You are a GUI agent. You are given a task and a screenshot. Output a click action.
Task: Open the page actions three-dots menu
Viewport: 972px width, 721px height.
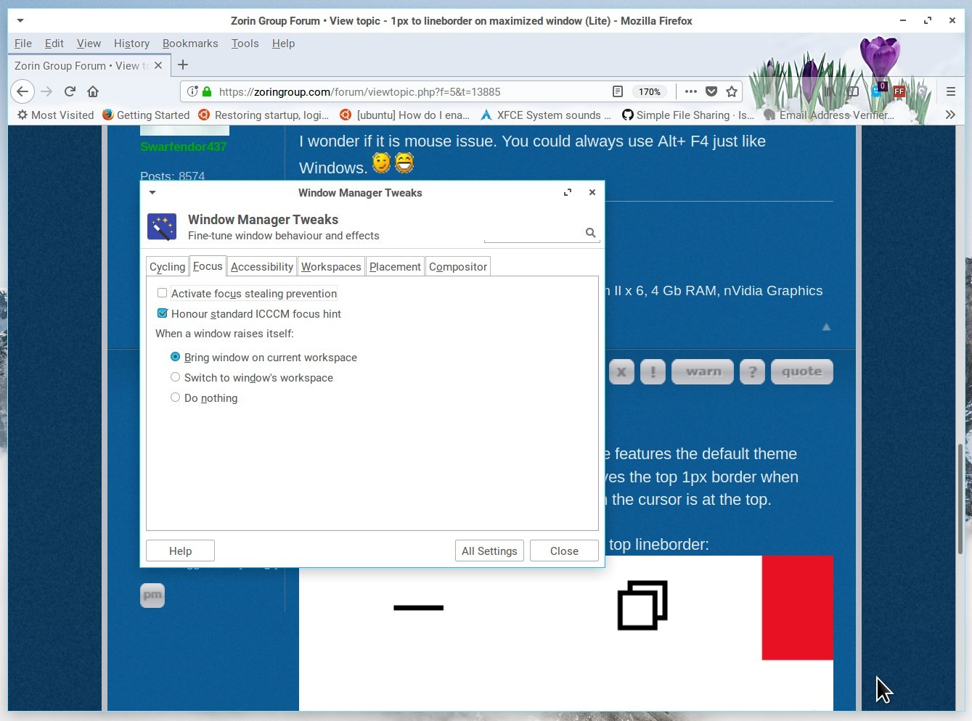690,91
